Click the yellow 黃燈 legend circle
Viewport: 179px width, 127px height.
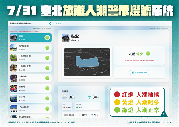[117, 102]
